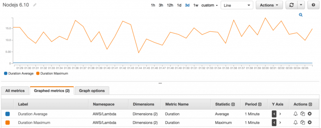
Task: Open the Actions button menu
Action: click(x=269, y=5)
